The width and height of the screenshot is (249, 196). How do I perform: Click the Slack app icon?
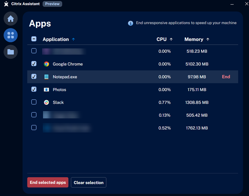[46, 102]
